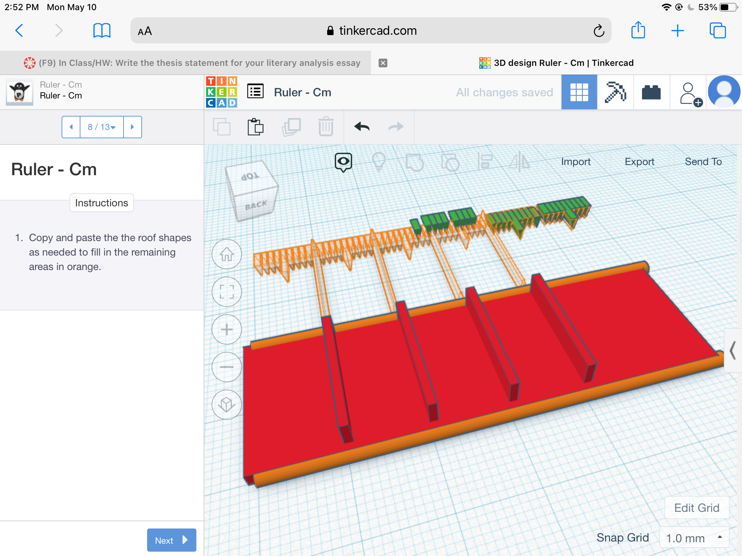Open Safari bookmarks book icon
The width and height of the screenshot is (742, 556).
point(102,30)
